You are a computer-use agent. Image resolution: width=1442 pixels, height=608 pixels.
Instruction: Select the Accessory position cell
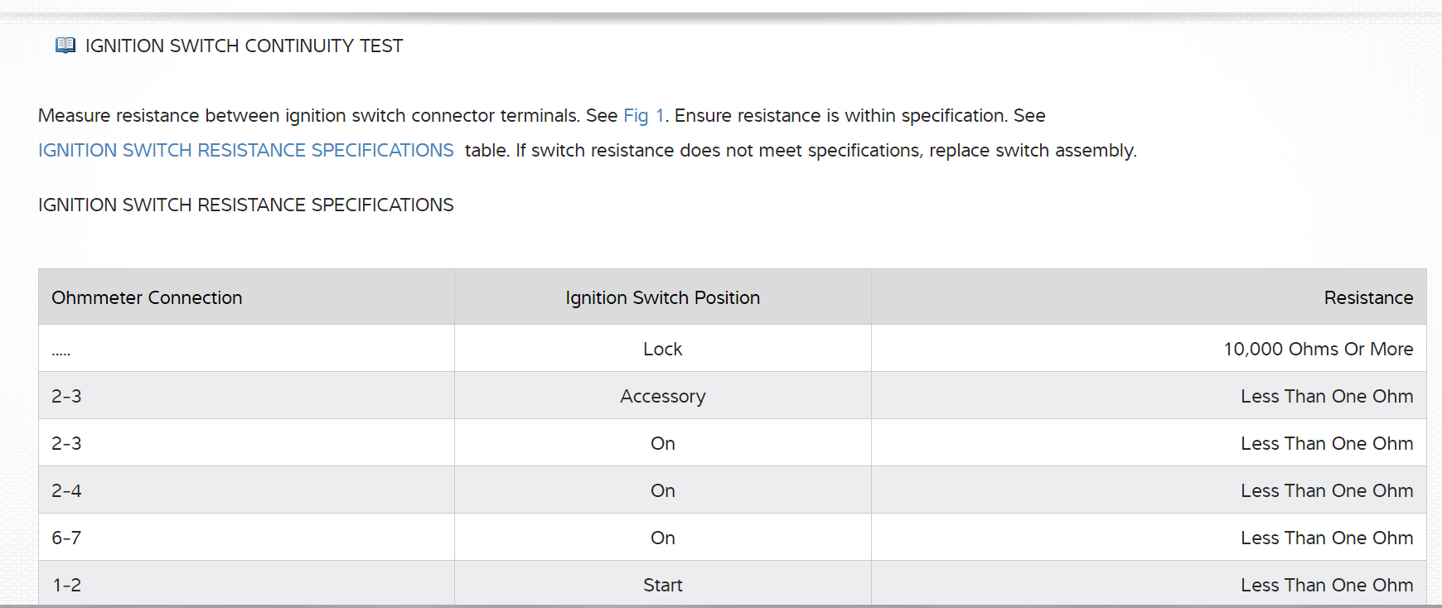tap(662, 397)
